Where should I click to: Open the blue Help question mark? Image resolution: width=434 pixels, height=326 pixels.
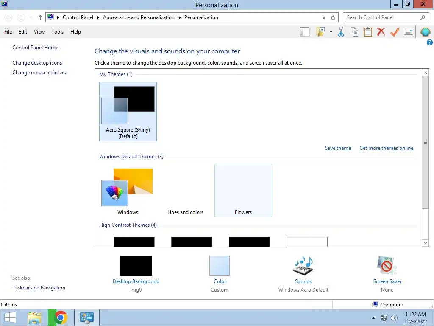click(430, 42)
